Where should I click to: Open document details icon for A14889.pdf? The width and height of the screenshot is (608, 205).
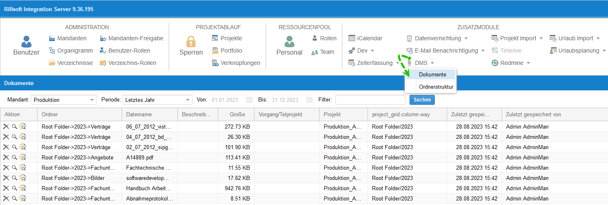point(23,157)
